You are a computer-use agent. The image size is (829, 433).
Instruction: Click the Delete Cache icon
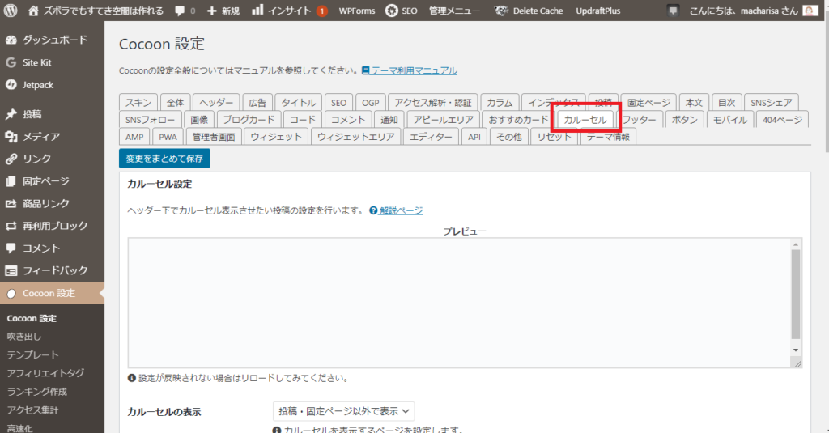click(501, 11)
